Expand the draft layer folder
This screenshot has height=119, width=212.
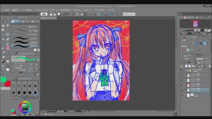coord(187,70)
